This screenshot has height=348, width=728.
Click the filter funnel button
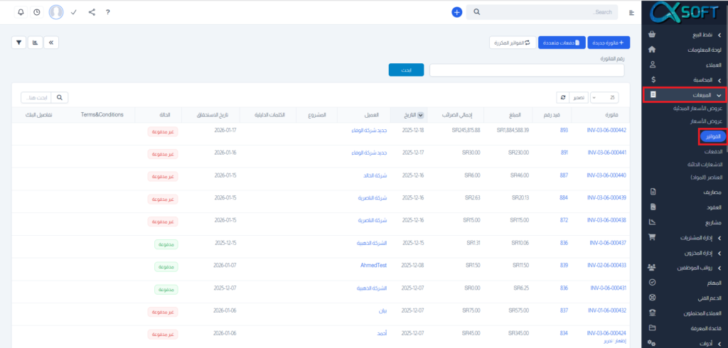click(19, 43)
